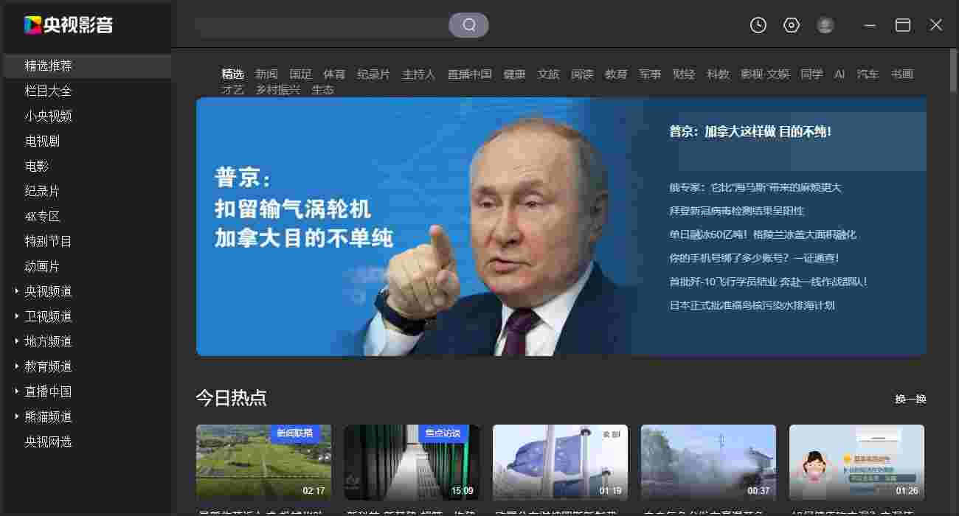Open 纪录片 from the sidebar
The image size is (959, 516).
point(42,191)
